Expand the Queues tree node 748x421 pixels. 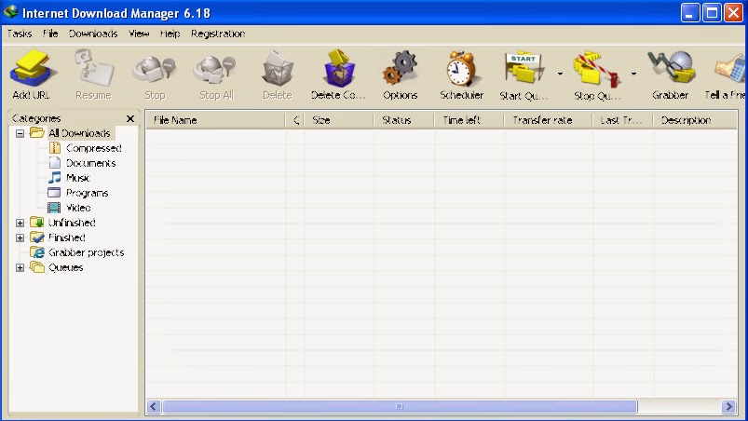click(20, 268)
